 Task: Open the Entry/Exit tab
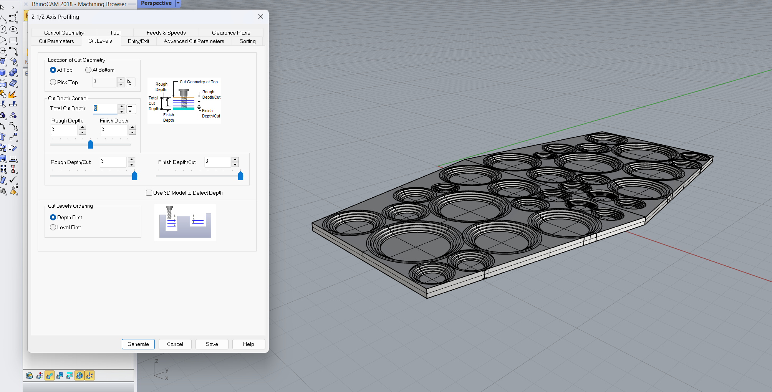pos(138,41)
